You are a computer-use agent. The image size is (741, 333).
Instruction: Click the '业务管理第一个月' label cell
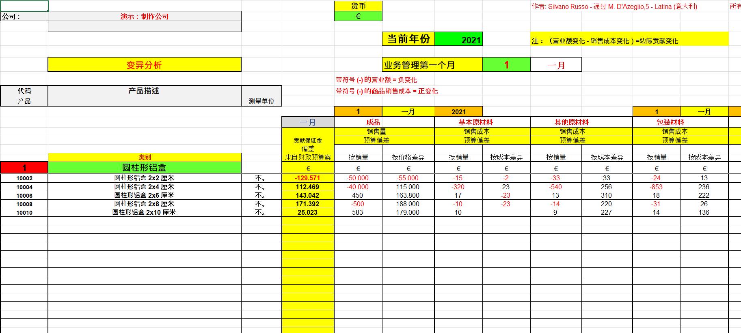(432, 65)
